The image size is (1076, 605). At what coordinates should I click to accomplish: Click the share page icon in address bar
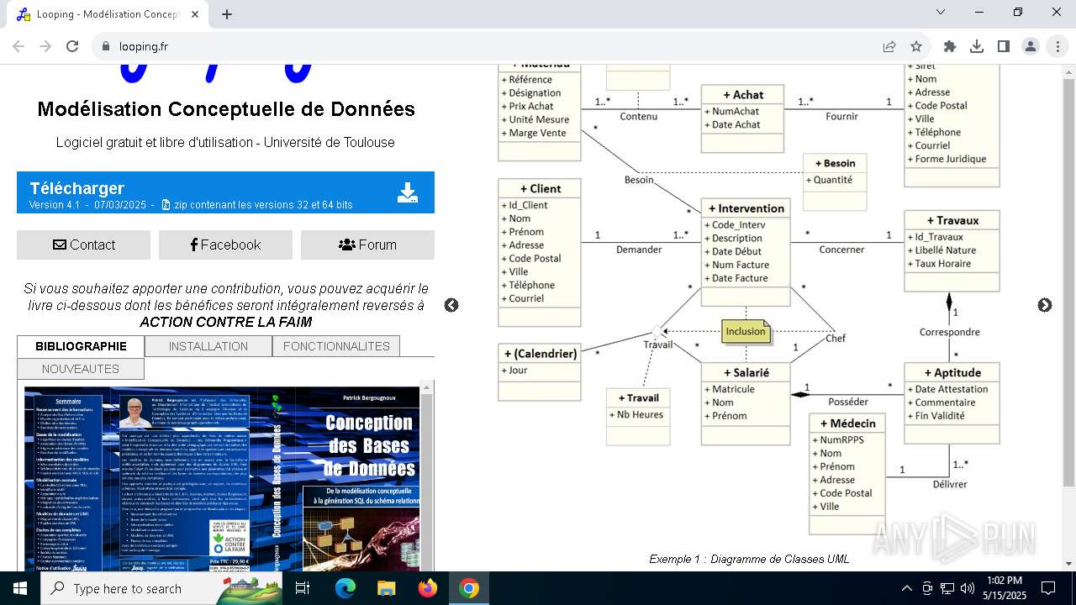[x=889, y=46]
